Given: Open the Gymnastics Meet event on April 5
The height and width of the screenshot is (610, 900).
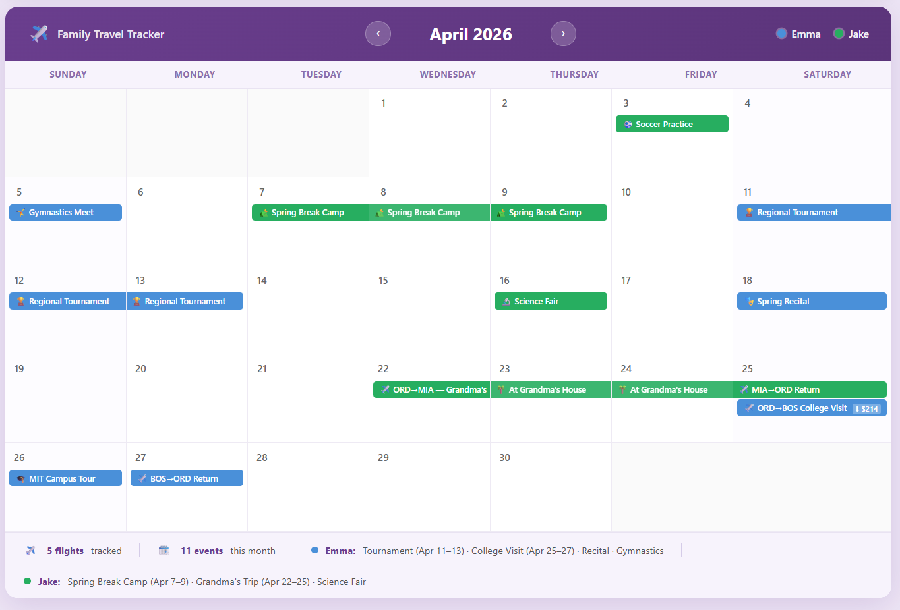Looking at the screenshot, I should (65, 212).
